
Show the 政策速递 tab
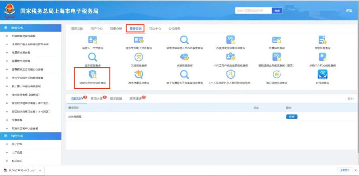click(136, 99)
